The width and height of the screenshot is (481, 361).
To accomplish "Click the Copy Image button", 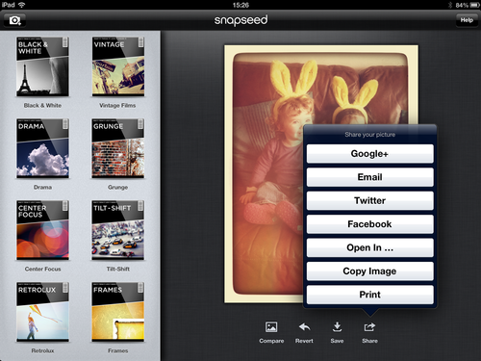I will point(370,271).
